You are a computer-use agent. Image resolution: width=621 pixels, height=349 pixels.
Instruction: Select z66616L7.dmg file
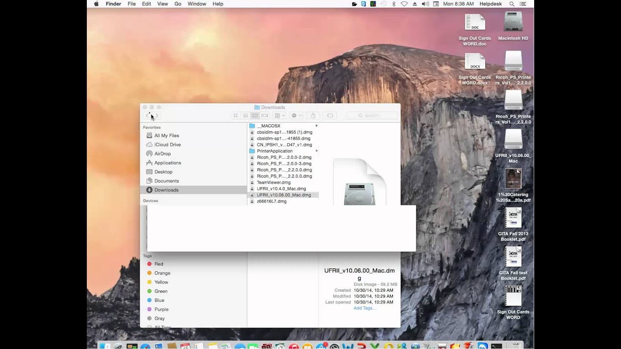click(283, 201)
